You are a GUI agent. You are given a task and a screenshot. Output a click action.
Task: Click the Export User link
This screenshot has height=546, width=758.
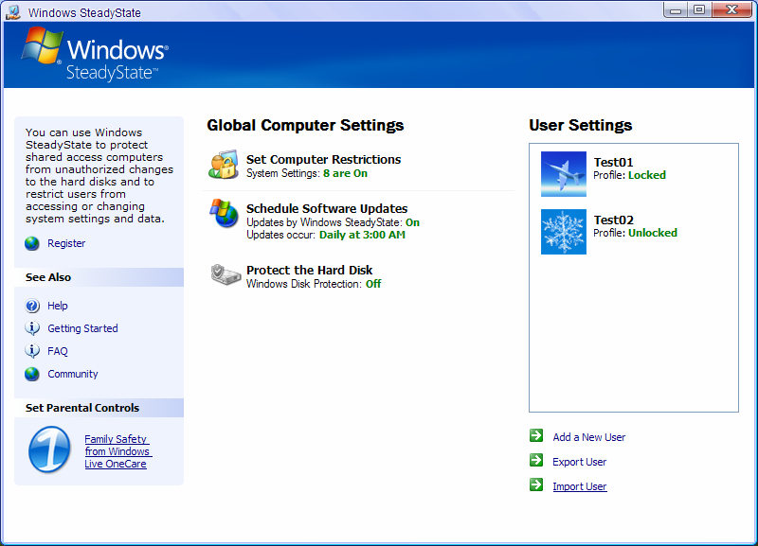pos(579,462)
